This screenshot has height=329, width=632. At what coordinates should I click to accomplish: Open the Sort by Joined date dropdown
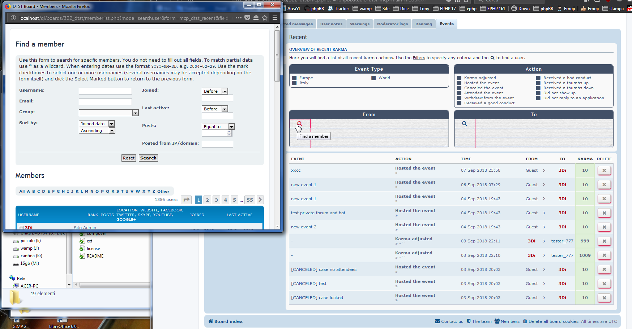click(x=97, y=124)
